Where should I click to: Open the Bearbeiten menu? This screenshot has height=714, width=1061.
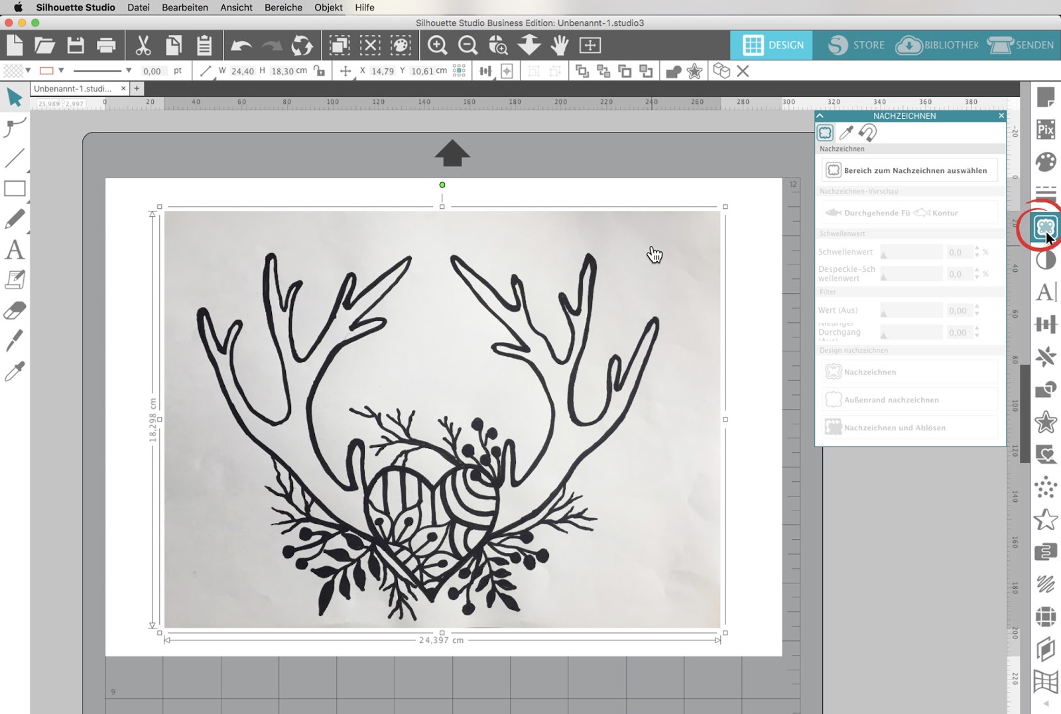click(185, 7)
